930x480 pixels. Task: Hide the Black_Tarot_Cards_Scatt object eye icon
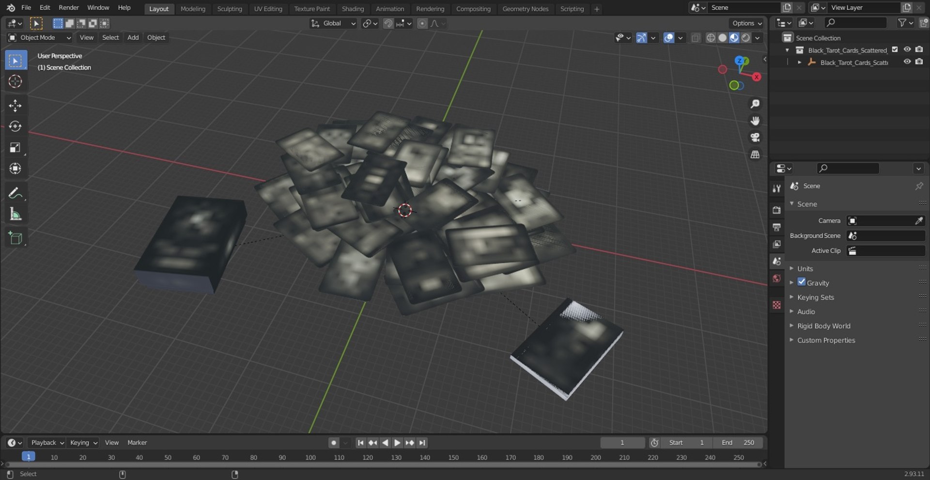point(907,62)
